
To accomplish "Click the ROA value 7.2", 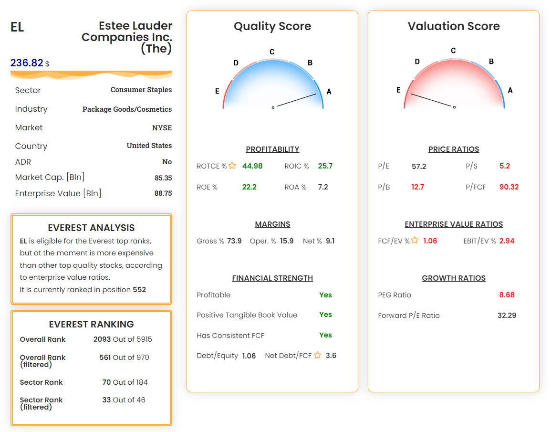I will 322,187.
